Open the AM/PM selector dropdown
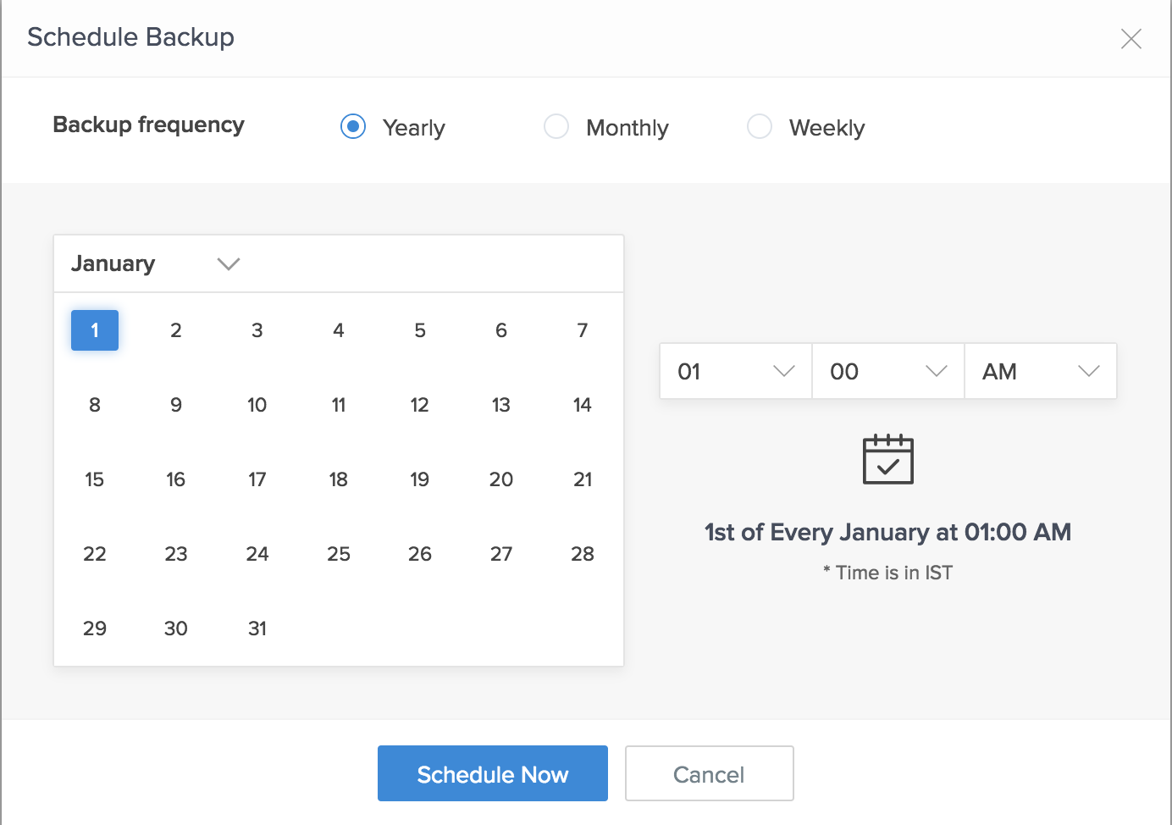1172x825 pixels. (1040, 371)
